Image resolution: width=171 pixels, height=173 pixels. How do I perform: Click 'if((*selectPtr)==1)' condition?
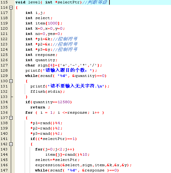click(53, 139)
